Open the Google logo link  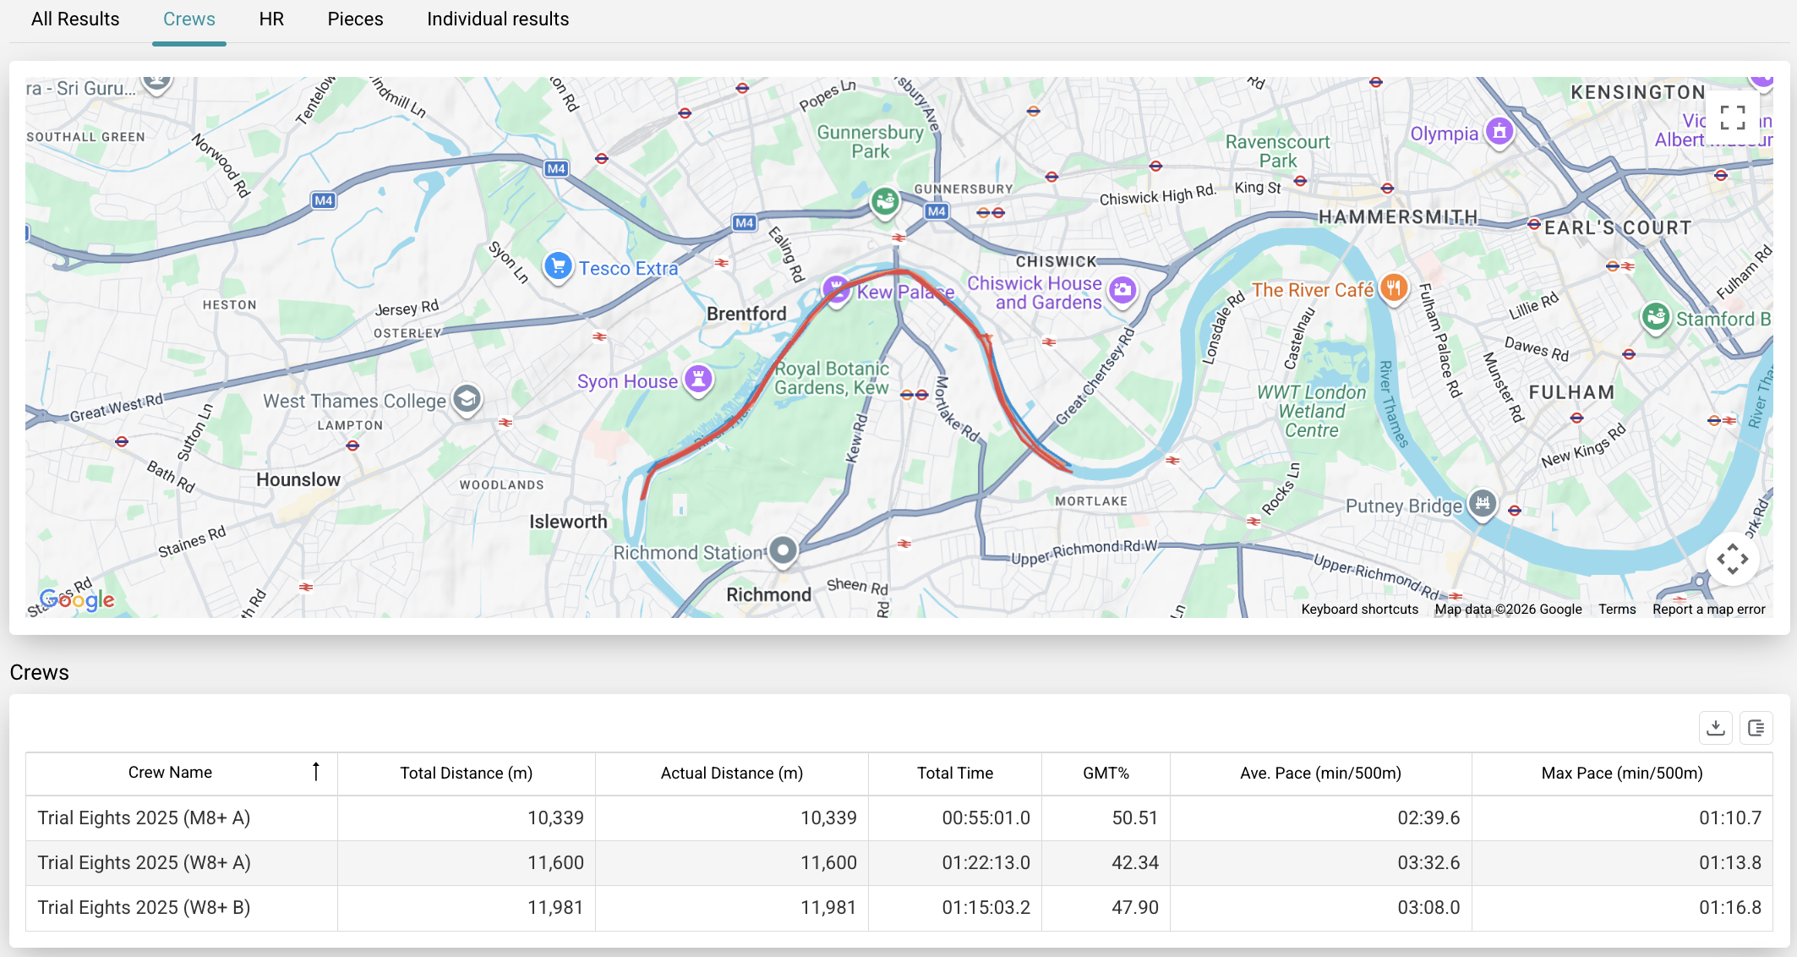[77, 599]
